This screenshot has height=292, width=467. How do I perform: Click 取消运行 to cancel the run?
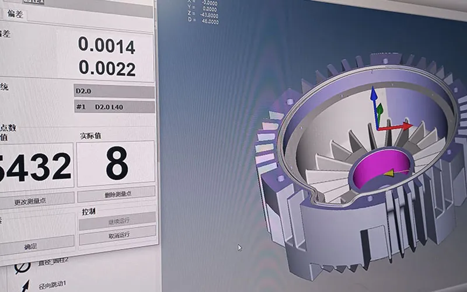117,235
